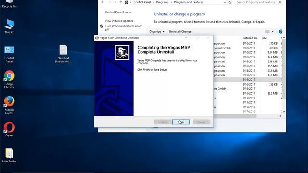308x173 pixels.
Task: Open the Help question mark icon
Action: 281,31
